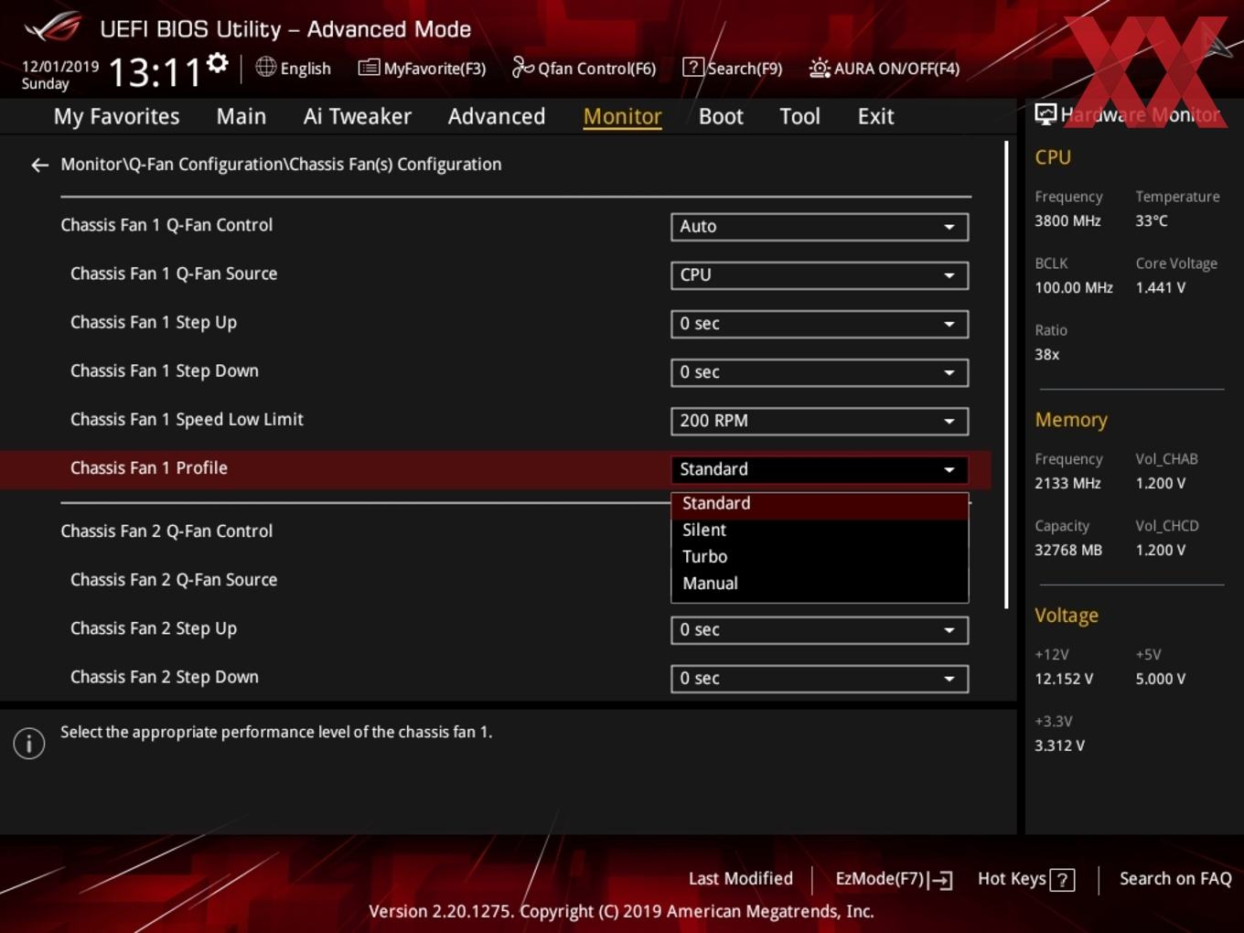This screenshot has height=933, width=1244.
Task: Click the info icon beside help text
Action: click(29, 743)
